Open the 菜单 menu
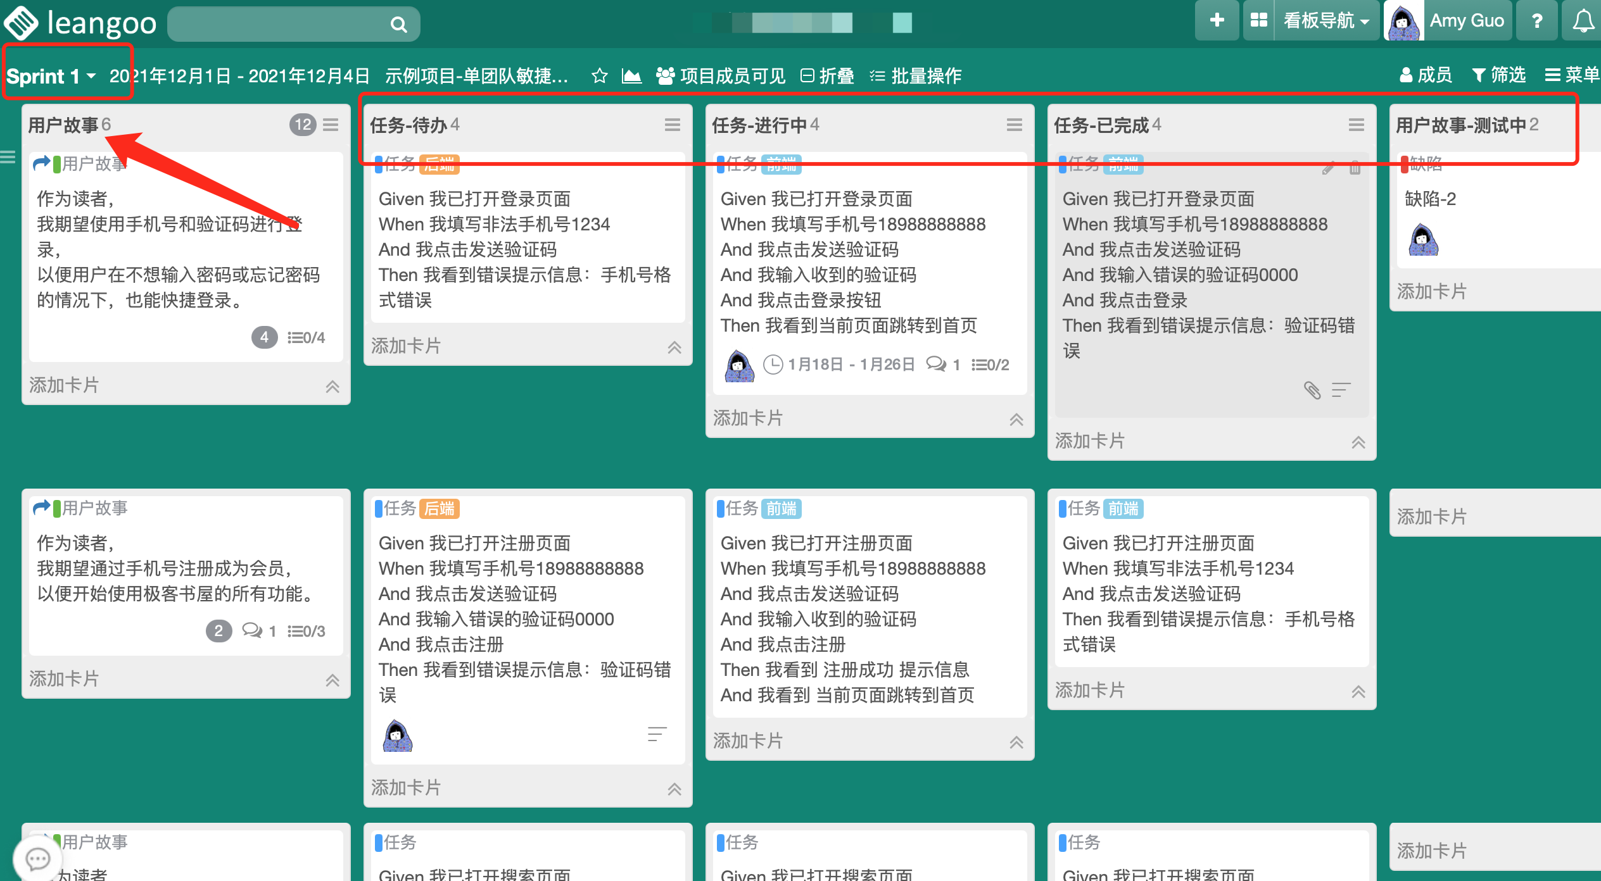Screen dimensions: 1601x881 coord(1572,75)
